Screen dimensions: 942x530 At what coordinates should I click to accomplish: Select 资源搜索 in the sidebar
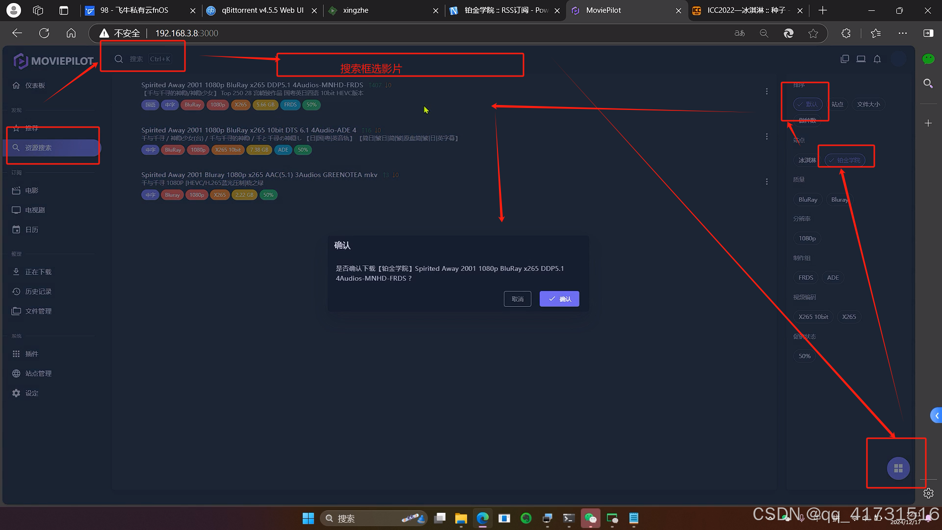pyautogui.click(x=38, y=148)
